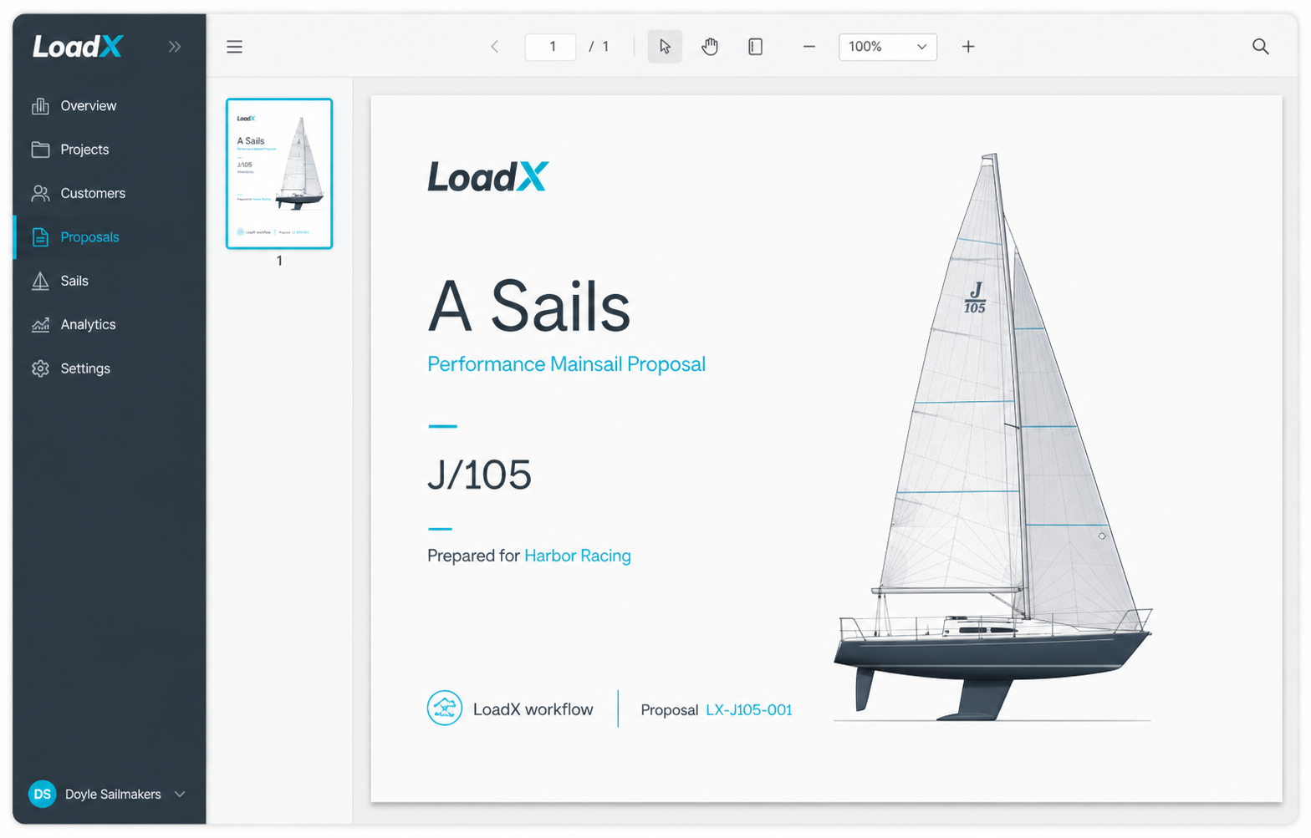Click the 'A Sails' document title
This screenshot has height=838, width=1311.
click(x=529, y=306)
